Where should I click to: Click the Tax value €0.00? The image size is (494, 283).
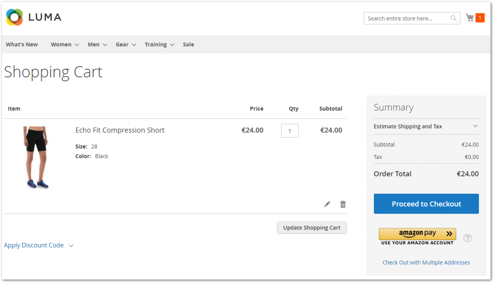(472, 157)
